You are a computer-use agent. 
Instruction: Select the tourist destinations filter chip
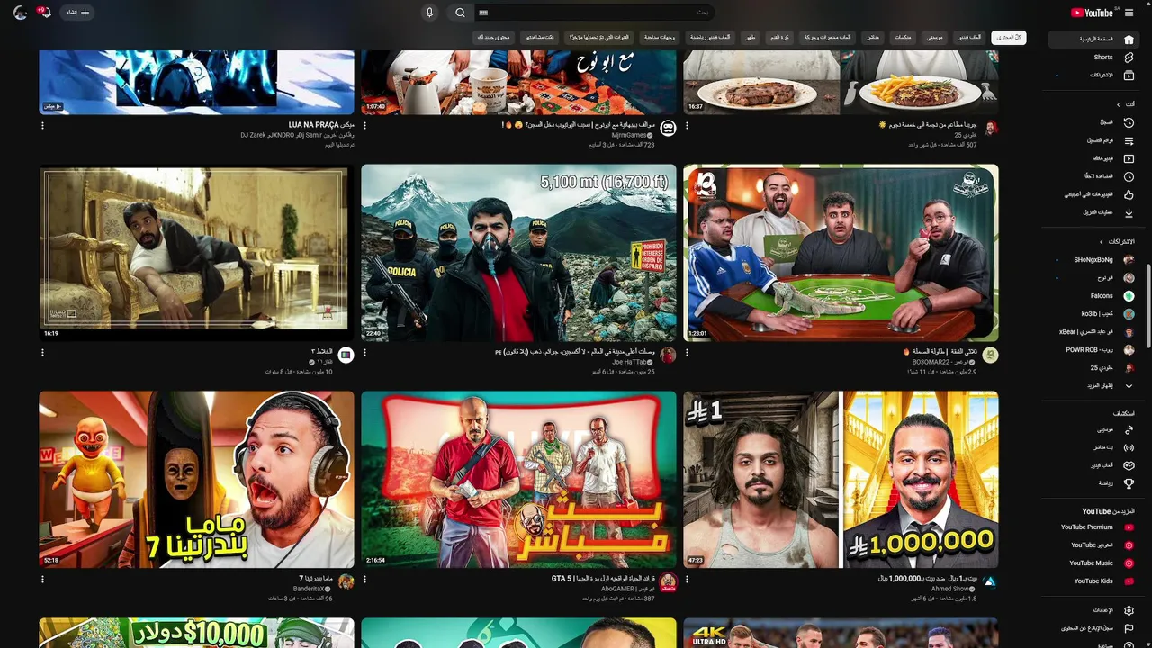click(661, 38)
